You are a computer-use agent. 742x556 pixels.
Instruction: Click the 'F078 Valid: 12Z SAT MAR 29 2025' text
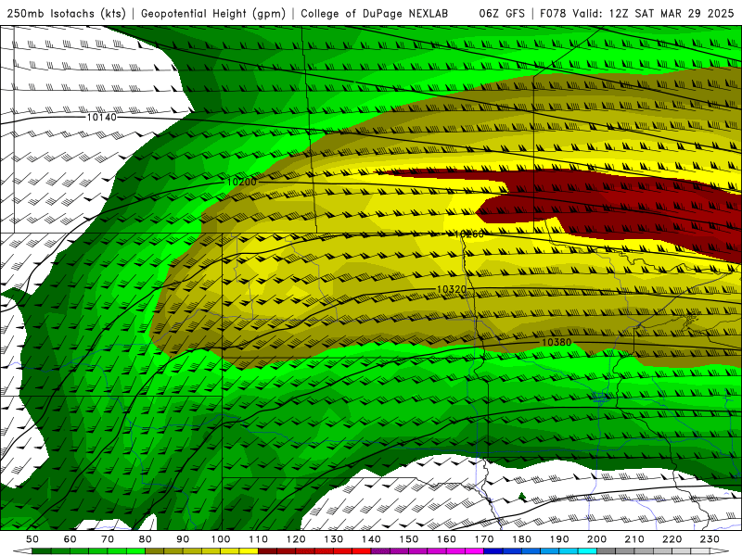click(x=637, y=13)
